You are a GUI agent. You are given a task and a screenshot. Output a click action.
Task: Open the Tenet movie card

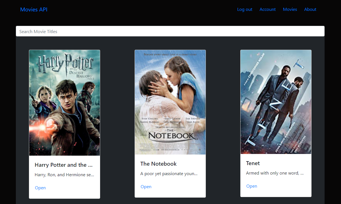pos(252,186)
